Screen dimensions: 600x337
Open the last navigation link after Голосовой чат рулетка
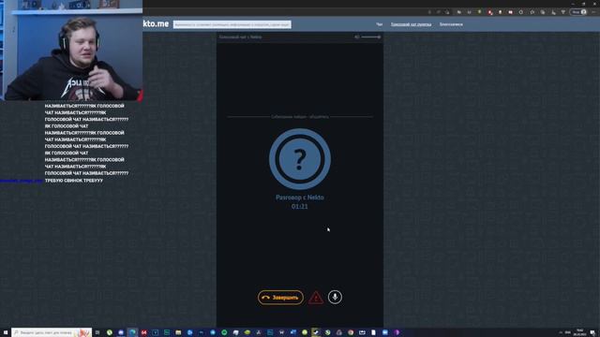pos(451,24)
